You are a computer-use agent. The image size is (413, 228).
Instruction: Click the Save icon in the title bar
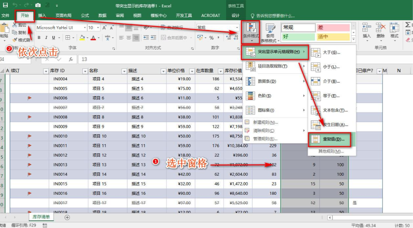[x=5, y=5]
